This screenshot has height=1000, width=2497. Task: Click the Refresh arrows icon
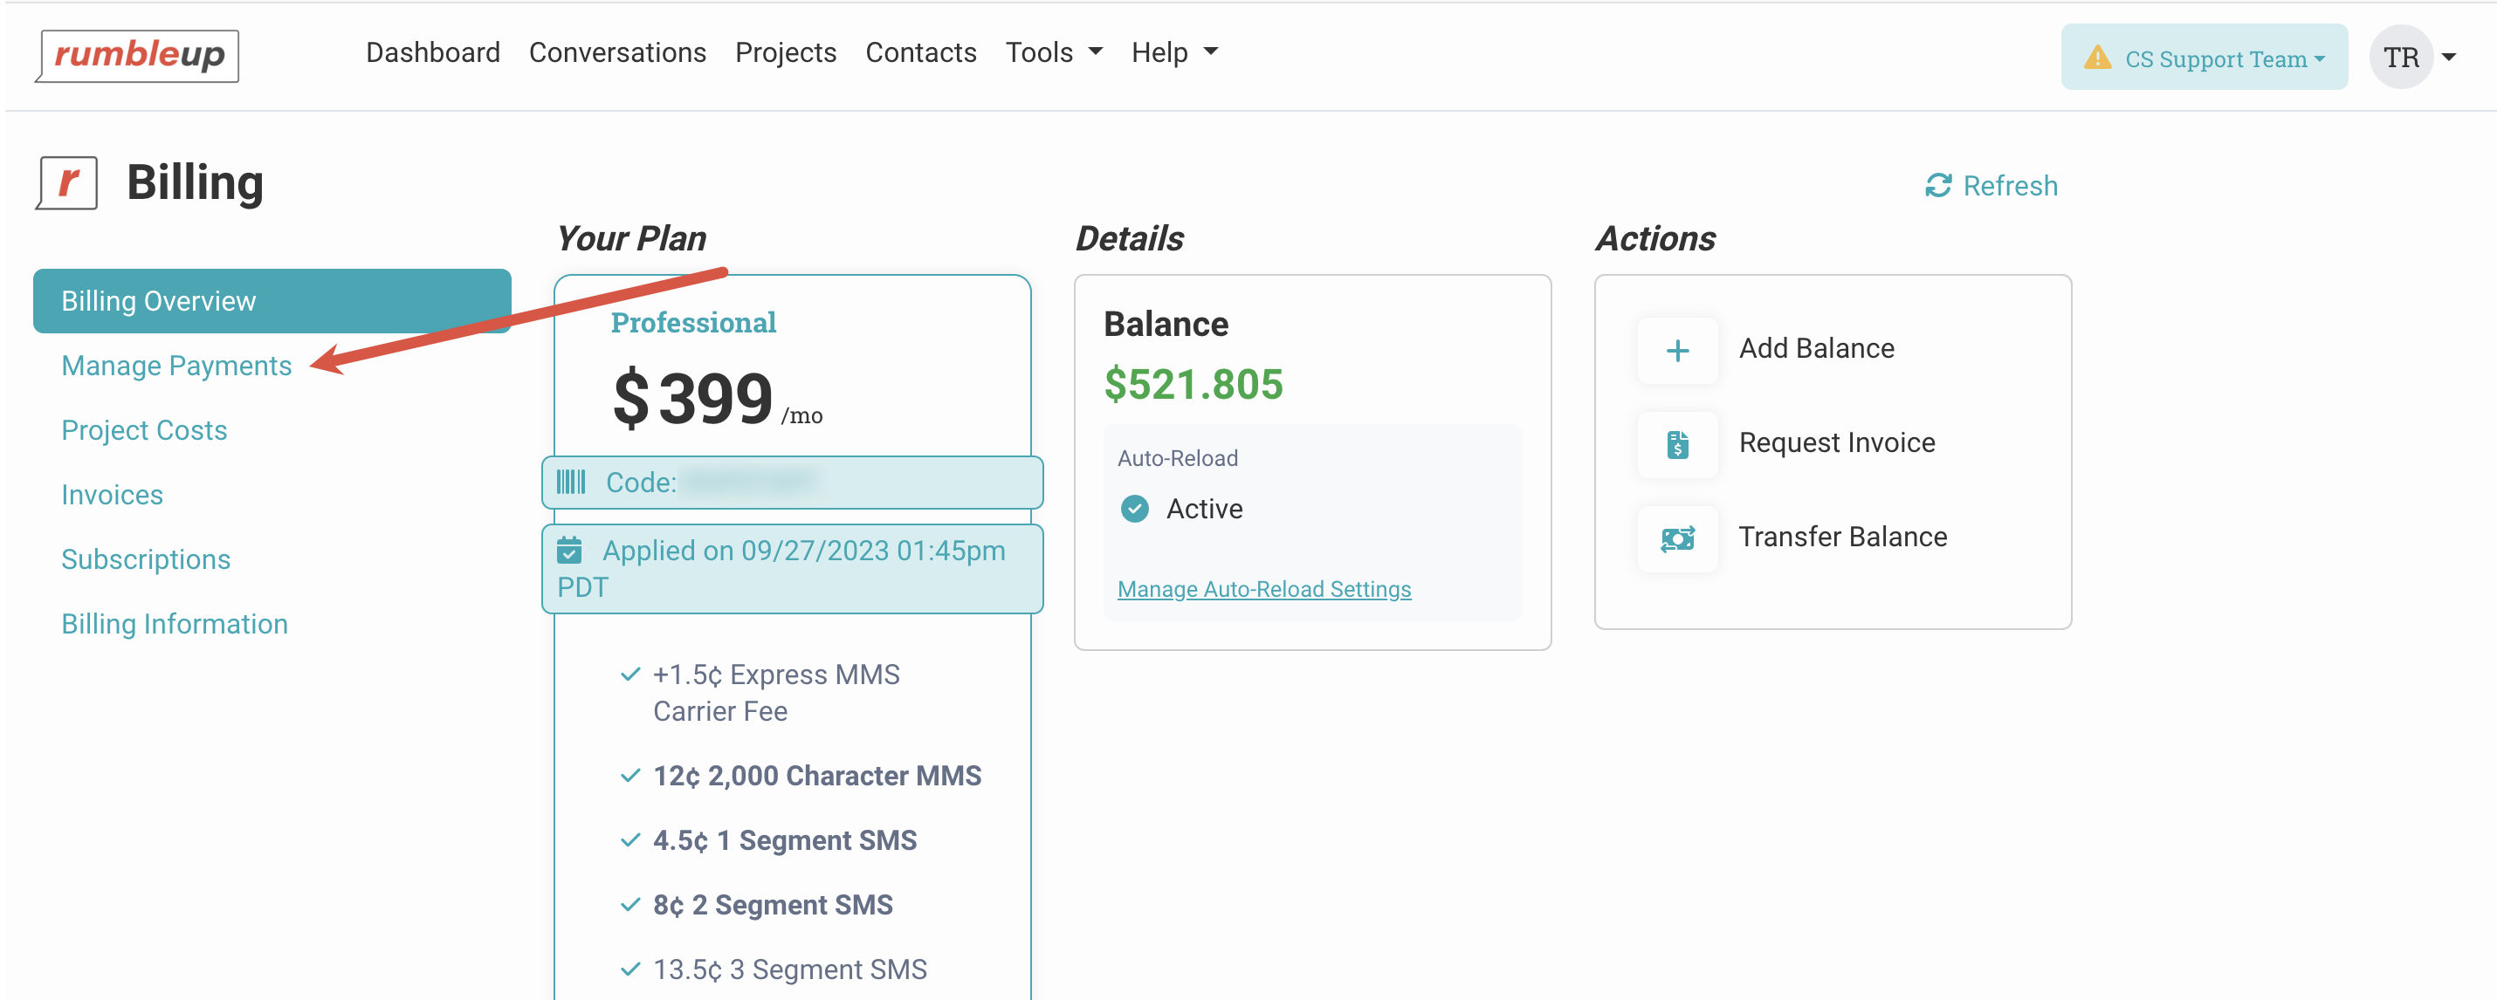pos(1936,185)
